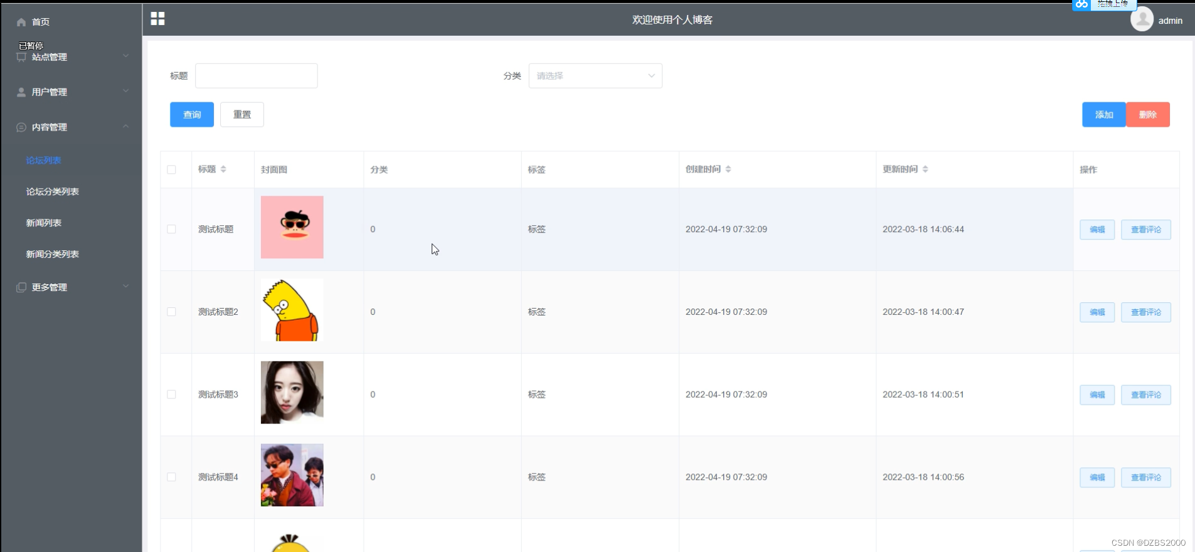Check the row for 测试标题

pos(171,230)
